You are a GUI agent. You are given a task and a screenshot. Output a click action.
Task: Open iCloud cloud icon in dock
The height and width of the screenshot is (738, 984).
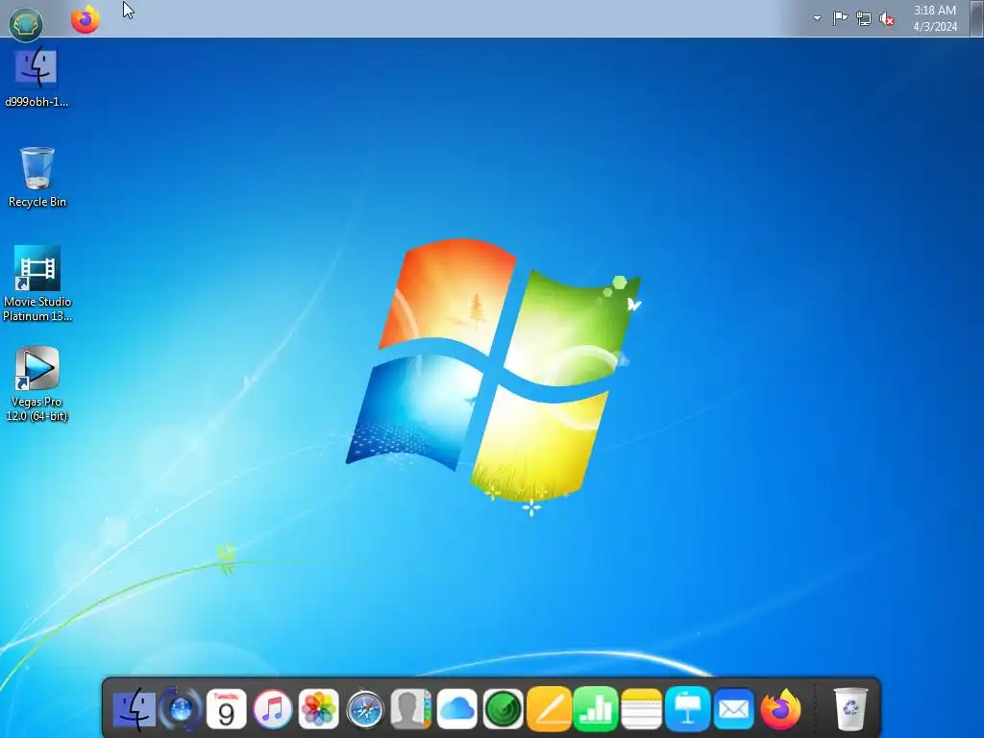[x=456, y=709]
